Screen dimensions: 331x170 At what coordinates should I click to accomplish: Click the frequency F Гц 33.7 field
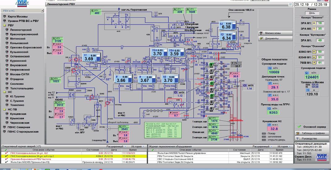(236, 65)
